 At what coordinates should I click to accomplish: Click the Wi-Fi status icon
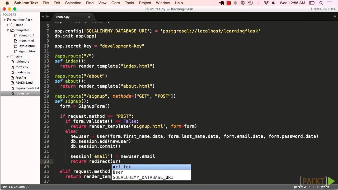pos(266,3)
